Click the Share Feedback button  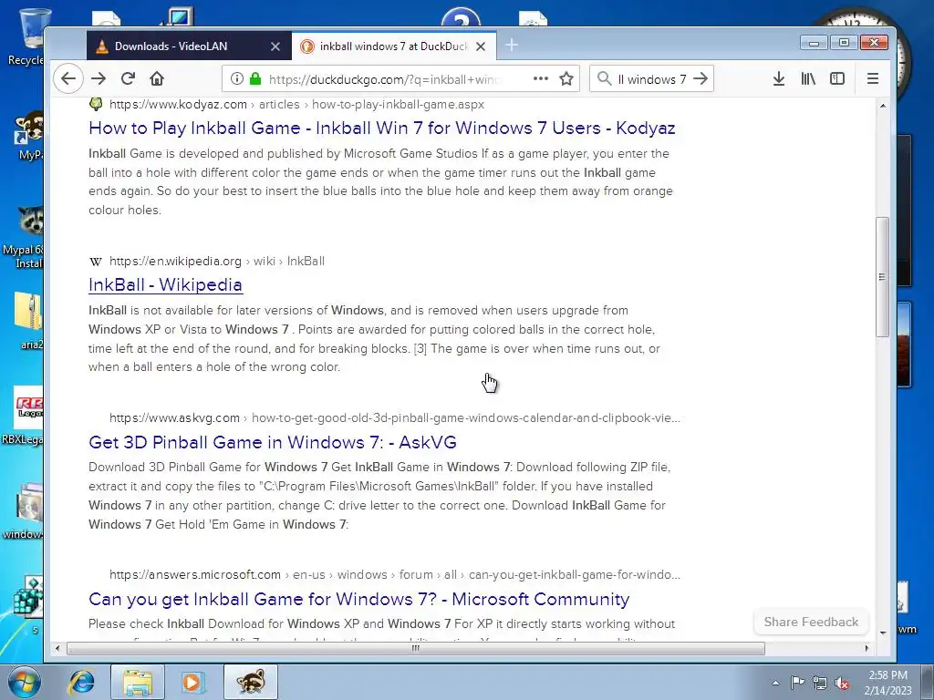coord(811,622)
